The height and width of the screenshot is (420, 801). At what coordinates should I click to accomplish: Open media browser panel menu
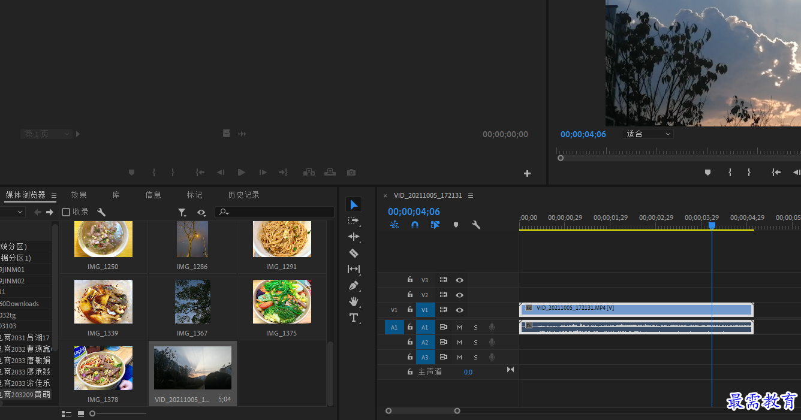click(53, 195)
